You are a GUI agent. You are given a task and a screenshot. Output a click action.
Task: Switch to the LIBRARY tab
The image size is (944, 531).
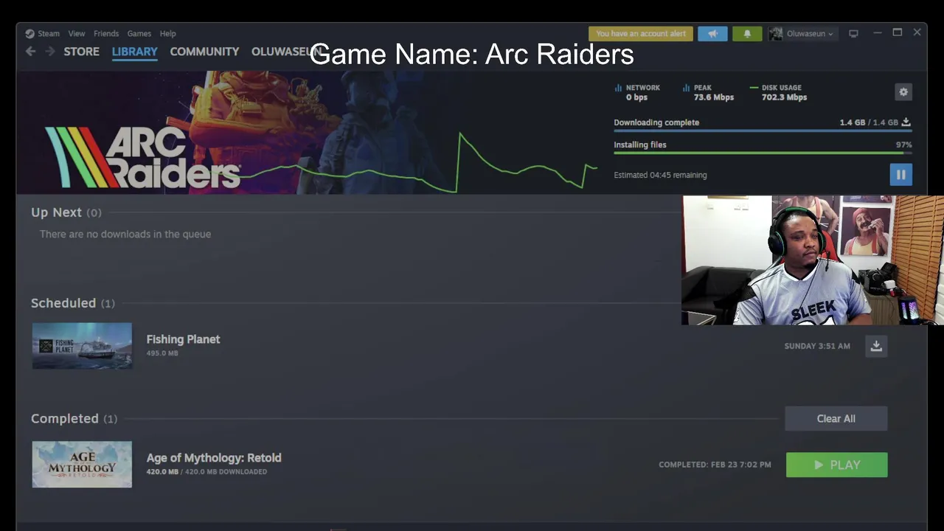click(135, 52)
